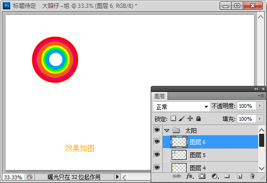This screenshot has height=183, width=267.
Task: Collapse the layers panel with double-arrow icon
Action: 256,89
